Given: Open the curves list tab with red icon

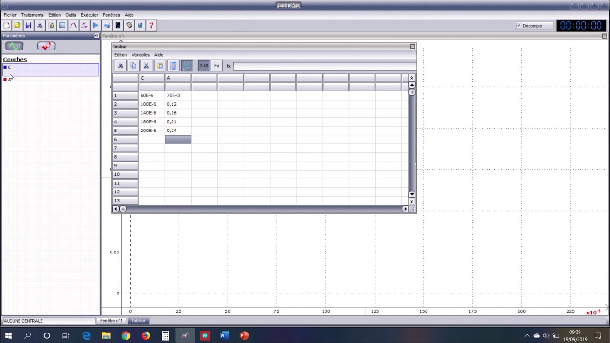Looking at the screenshot, I should pos(46,46).
